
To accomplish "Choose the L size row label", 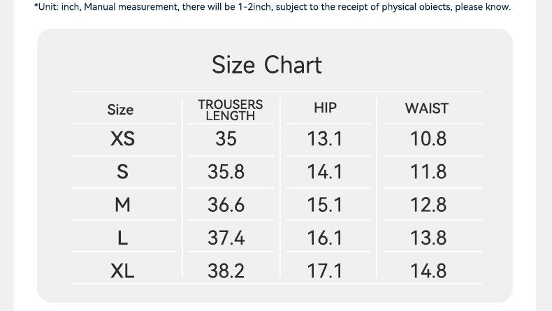I will [122, 238].
